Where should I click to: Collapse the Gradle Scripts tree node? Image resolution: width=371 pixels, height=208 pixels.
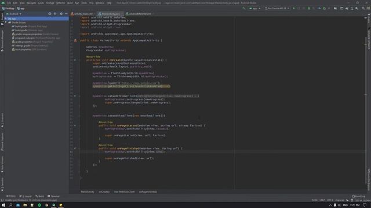pos(6,23)
